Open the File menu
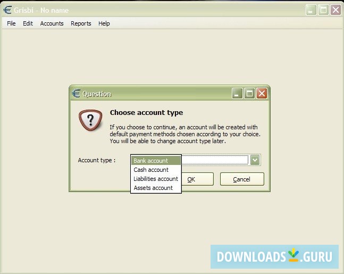 tap(11, 23)
